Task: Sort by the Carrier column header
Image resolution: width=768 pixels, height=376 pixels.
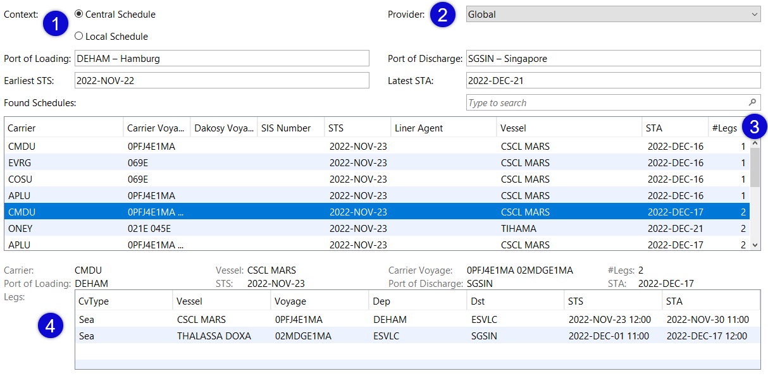Action: coord(25,127)
